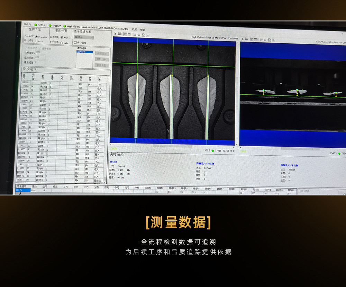Click right camera view's horizontal scroll-left arrow

pos(241,147)
